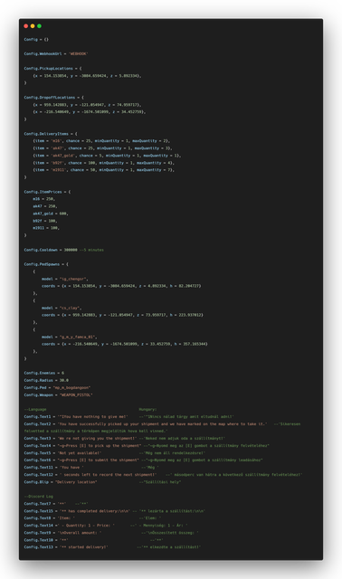Click the model "g_m_y_famca_01" line

click(69, 337)
